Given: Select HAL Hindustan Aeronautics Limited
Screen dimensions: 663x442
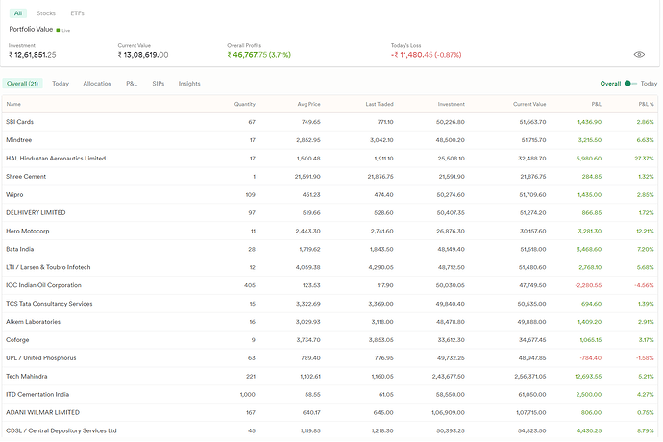Looking at the screenshot, I should pos(56,159).
